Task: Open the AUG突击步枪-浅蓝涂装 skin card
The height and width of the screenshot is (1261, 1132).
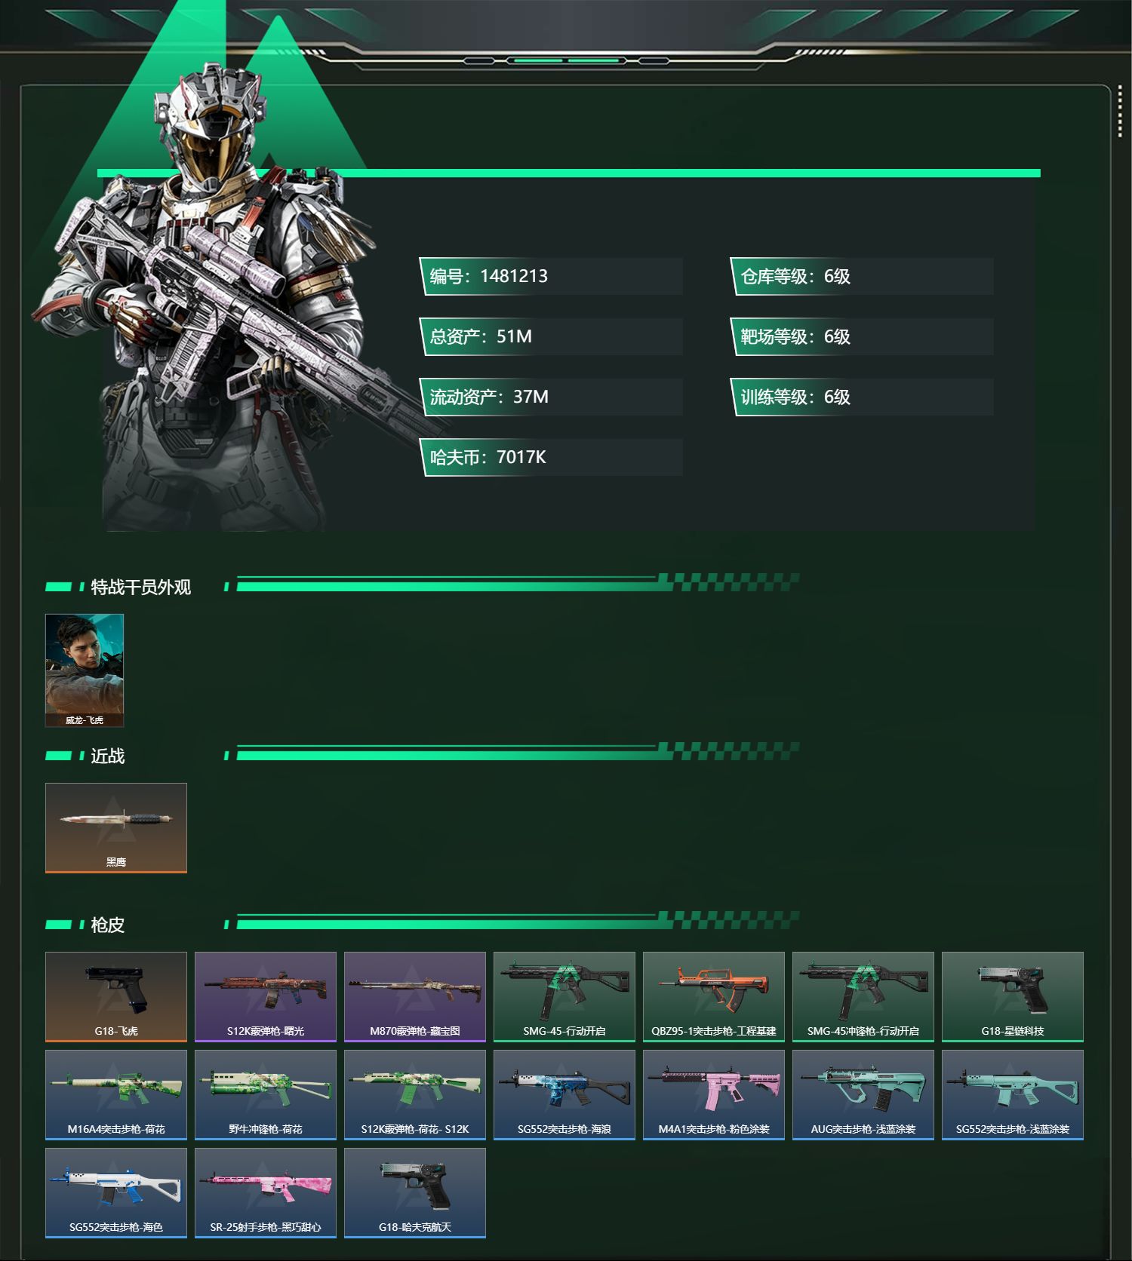Action: click(863, 1094)
